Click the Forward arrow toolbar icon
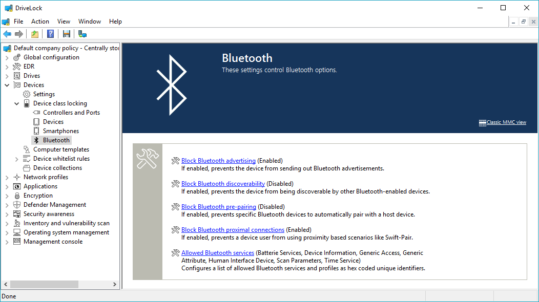Screen dimensions: 539x302 pos(19,34)
